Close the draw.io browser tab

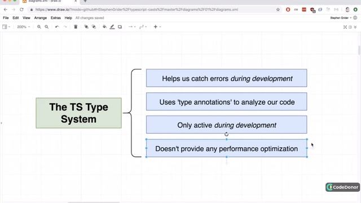point(76,1)
